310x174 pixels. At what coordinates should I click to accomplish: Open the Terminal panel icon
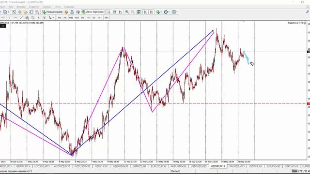[31, 12]
